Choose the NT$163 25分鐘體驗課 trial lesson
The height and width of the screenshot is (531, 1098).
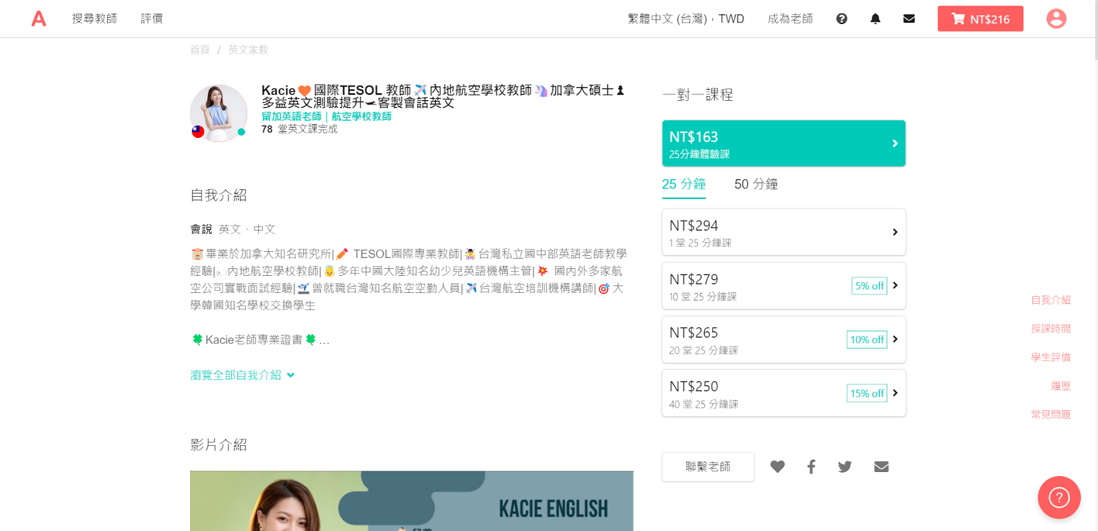[x=783, y=143]
